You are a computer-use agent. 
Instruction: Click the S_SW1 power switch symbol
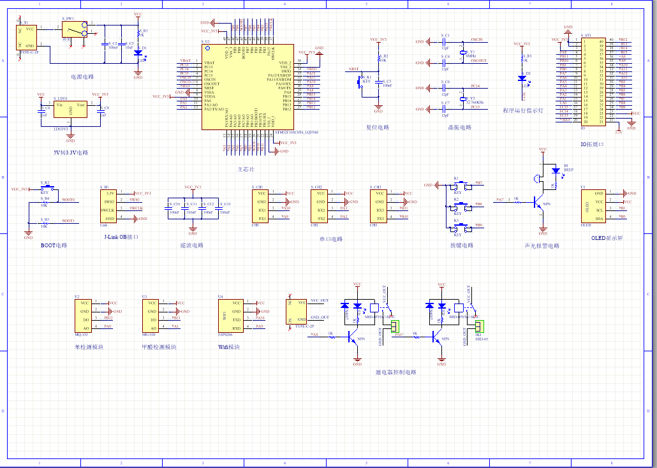click(x=75, y=29)
